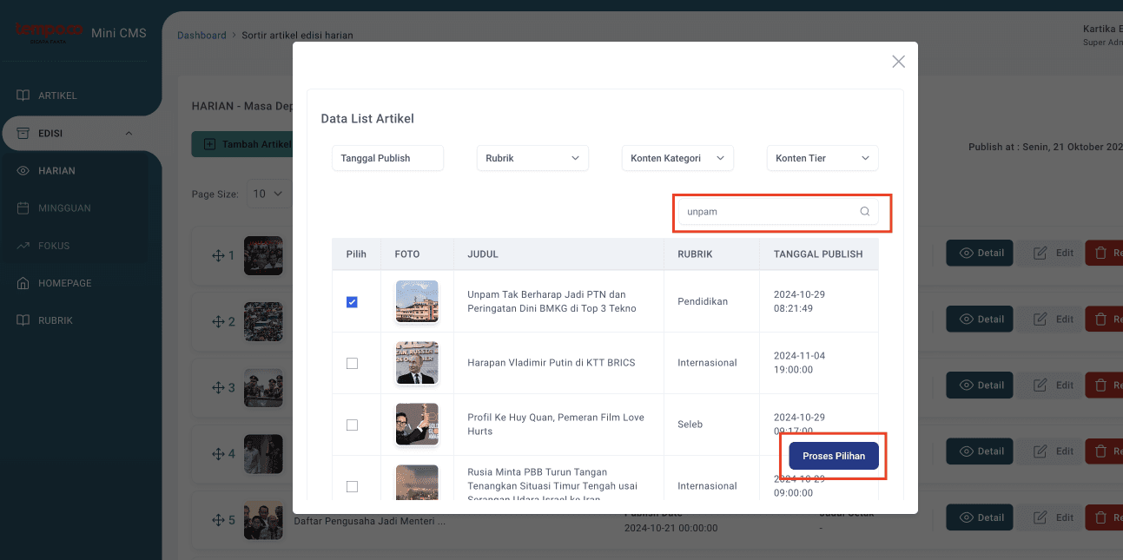Click Detail button for row 1

(x=981, y=254)
